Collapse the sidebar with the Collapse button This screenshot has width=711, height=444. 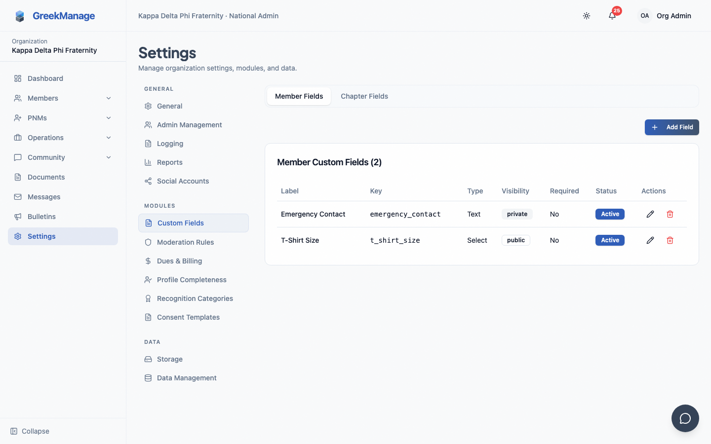click(x=30, y=431)
